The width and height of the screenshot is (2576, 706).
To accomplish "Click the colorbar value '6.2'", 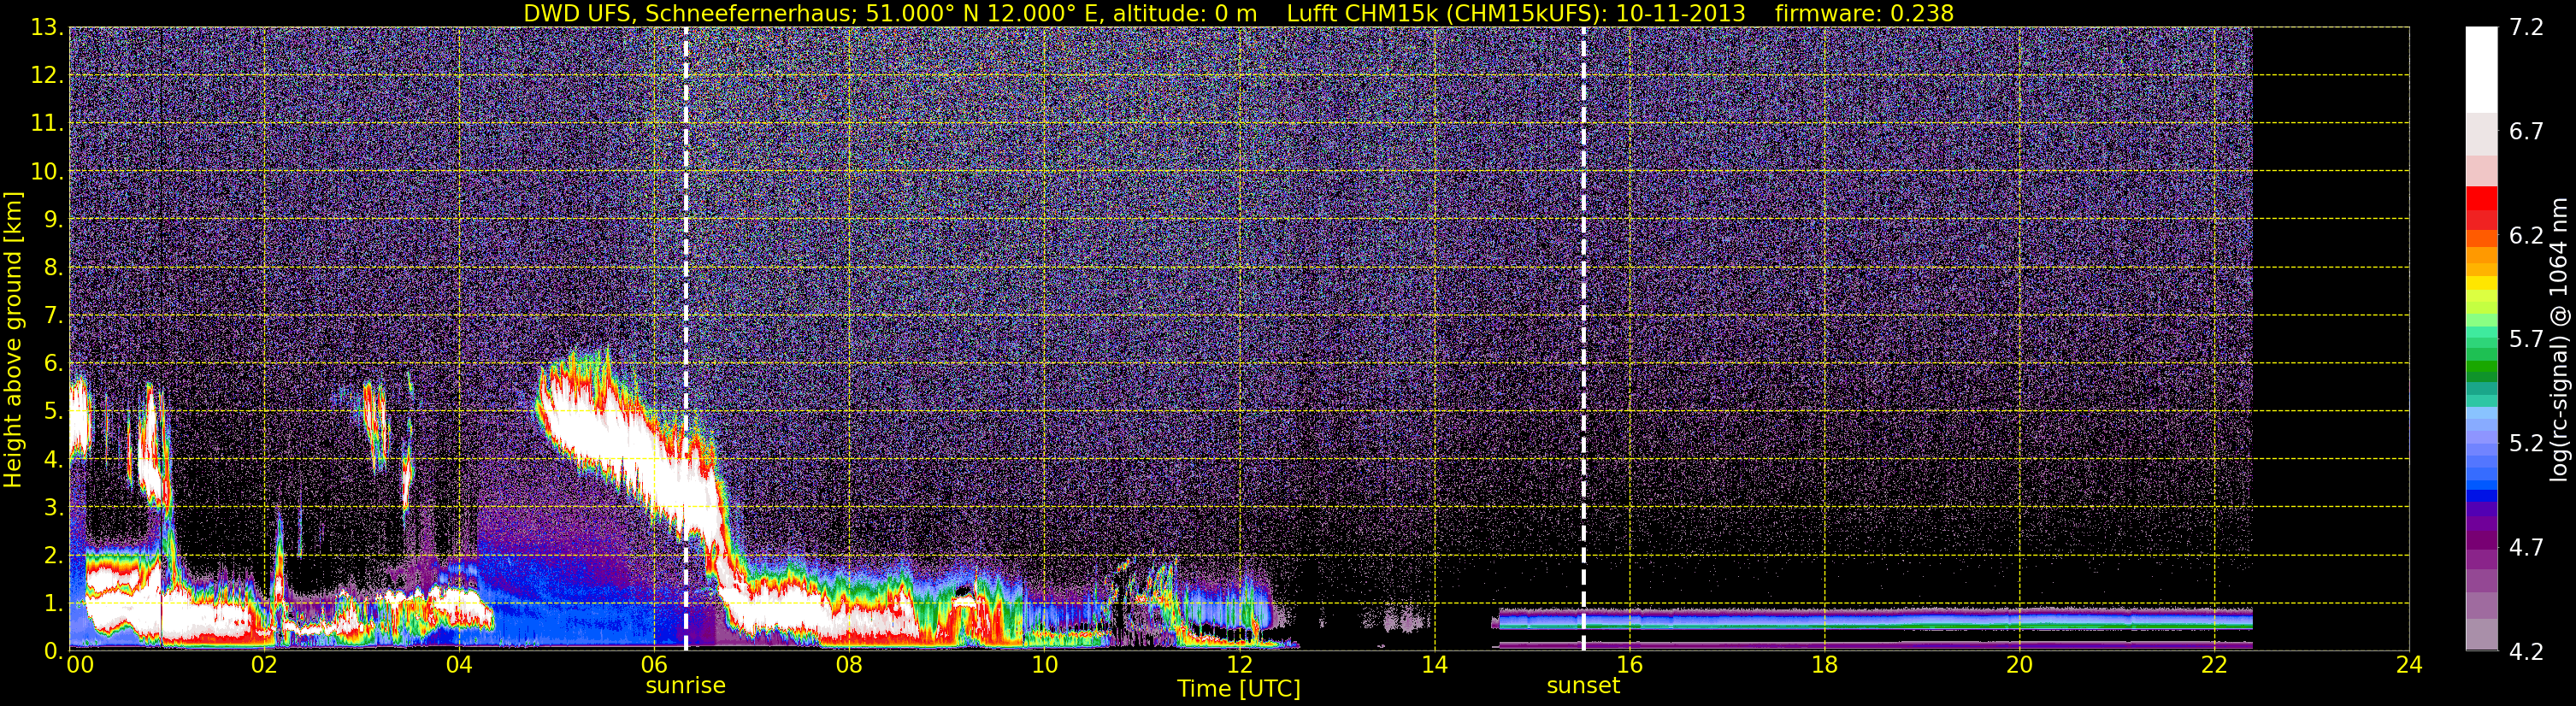I will point(2526,236).
